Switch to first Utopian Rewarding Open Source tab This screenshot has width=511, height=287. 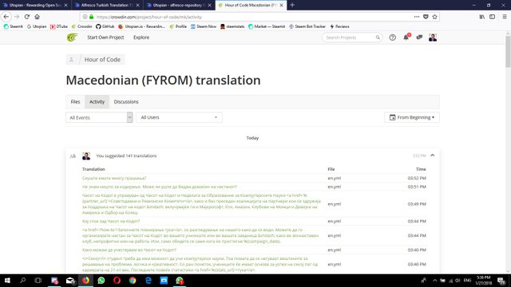[x=34, y=6]
